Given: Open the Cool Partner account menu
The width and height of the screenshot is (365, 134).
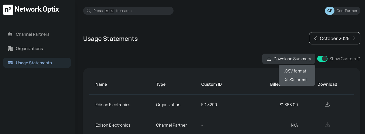Looking at the screenshot, I should coord(342,11).
